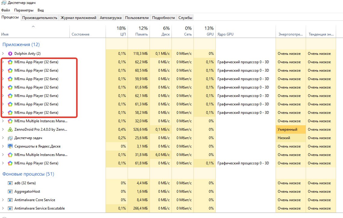Click the Antimalware Service Executable icon
The image size is (343, 218).
10,208
